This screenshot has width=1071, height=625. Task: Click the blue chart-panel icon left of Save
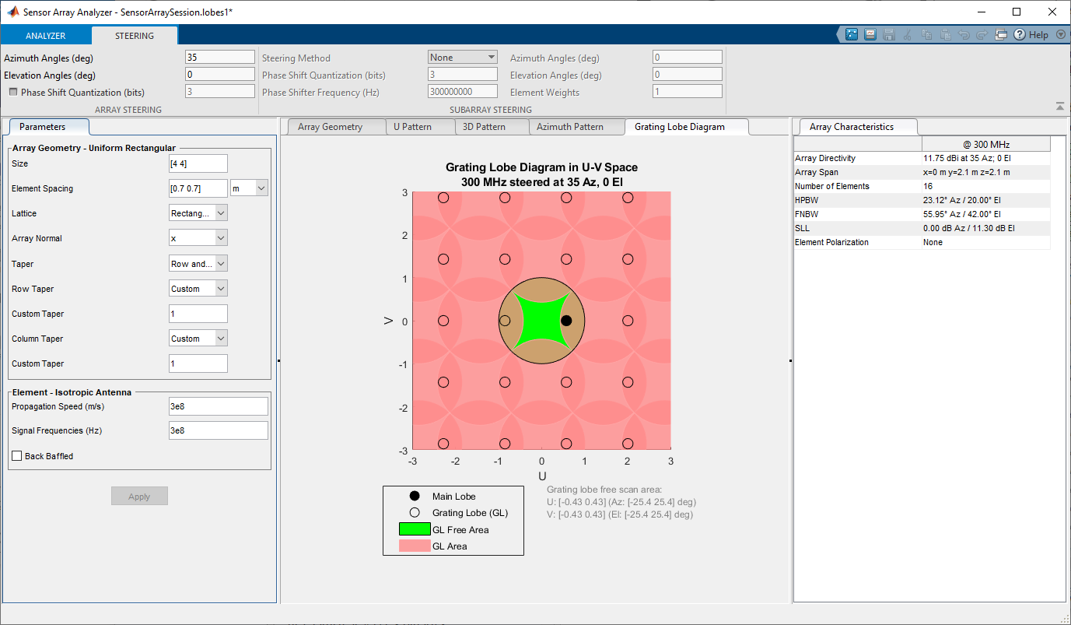pyautogui.click(x=870, y=34)
